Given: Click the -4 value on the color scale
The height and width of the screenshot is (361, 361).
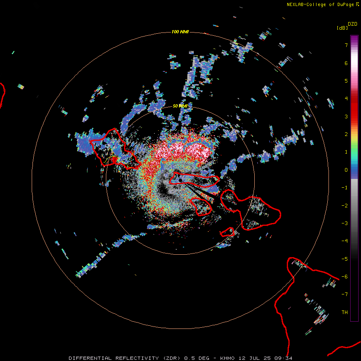Looking at the screenshot, I should click(345, 241).
